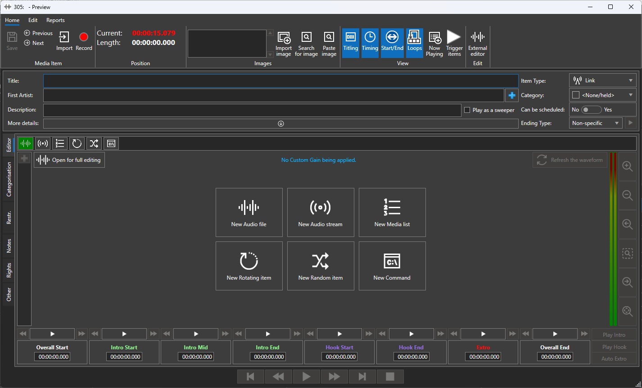Toggle the Can be scheduled switch
This screenshot has height=388, width=642.
click(x=591, y=110)
